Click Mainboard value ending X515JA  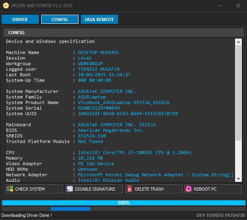tap(117, 125)
